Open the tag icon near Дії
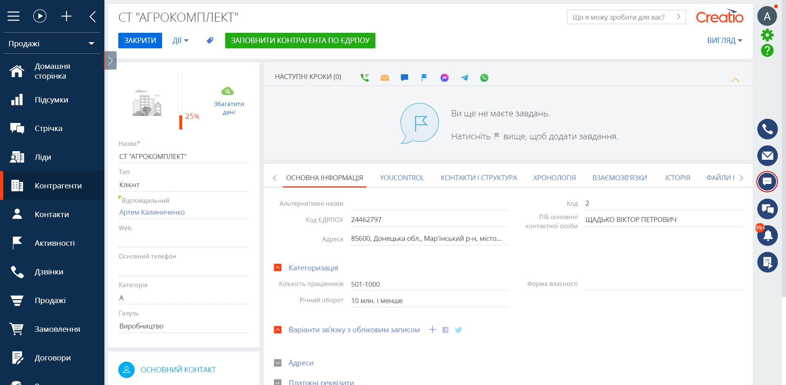786x385 pixels. point(210,41)
